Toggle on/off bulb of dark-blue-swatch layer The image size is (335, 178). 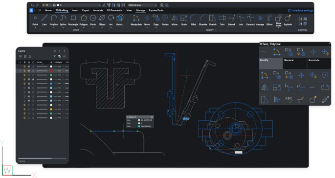(24, 84)
